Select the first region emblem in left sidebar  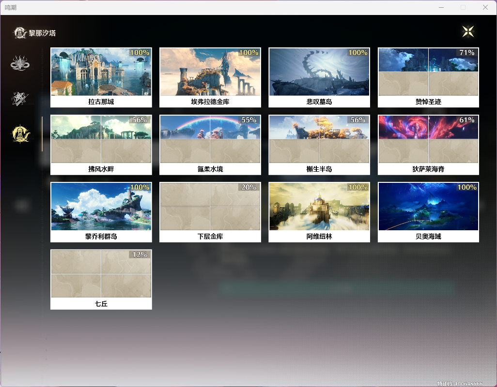coord(20,63)
